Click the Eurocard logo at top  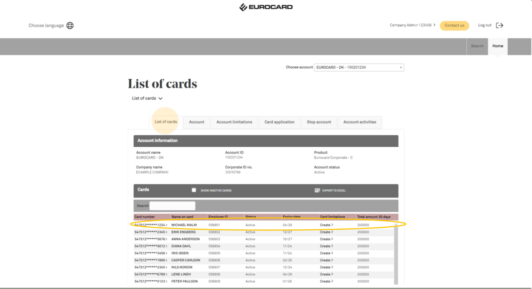[x=266, y=7]
